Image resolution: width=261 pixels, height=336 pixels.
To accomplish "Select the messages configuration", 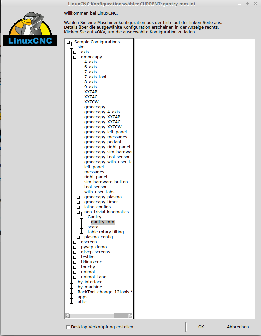I will (94, 172).
